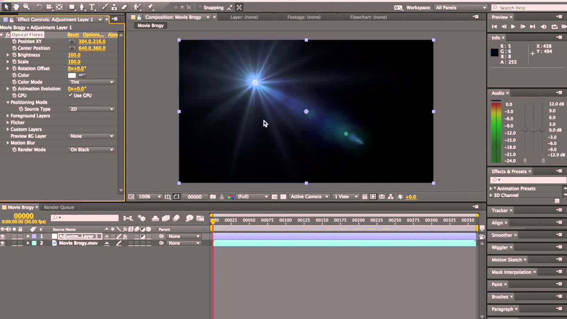Open the Source Type 2D dropdown
This screenshot has width=567, height=319.
[x=92, y=109]
